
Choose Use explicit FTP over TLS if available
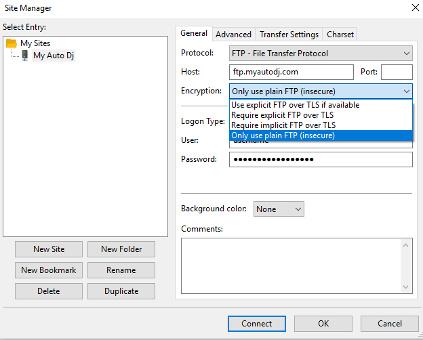[x=321, y=105]
